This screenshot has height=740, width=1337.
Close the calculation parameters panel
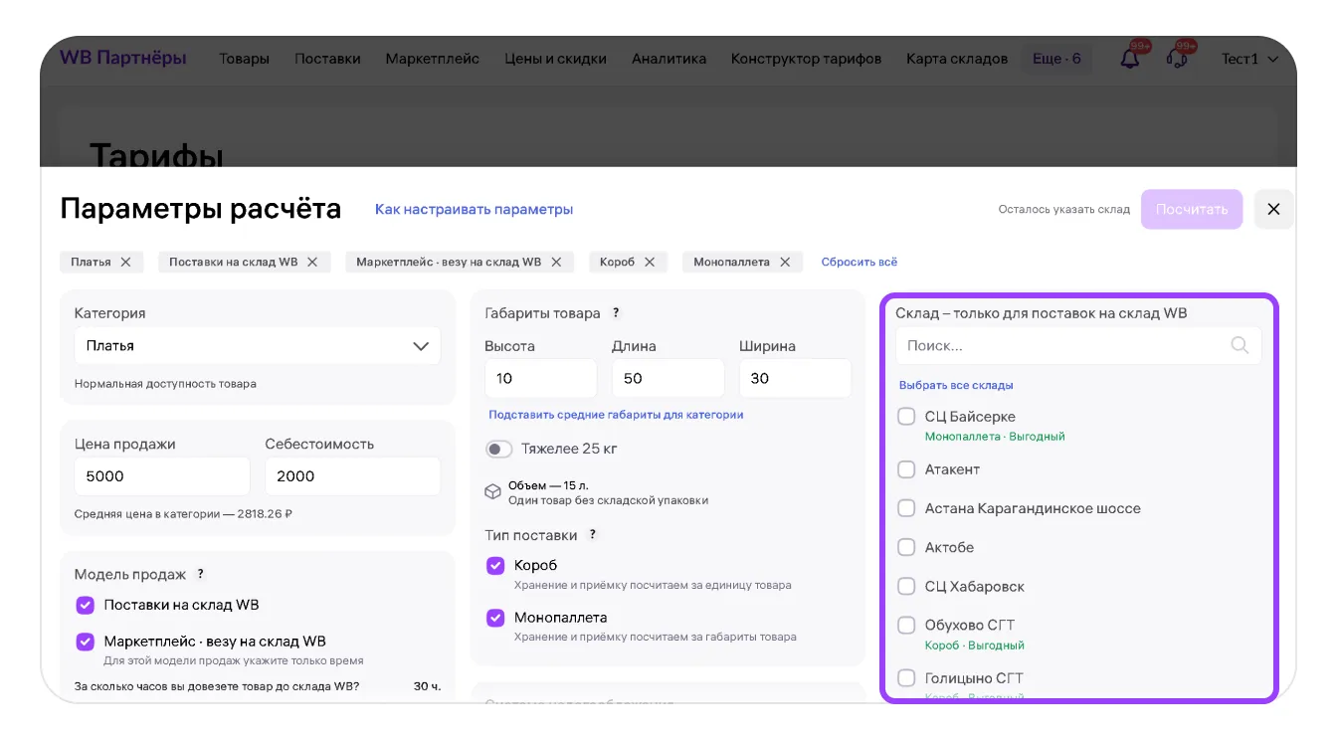pos(1273,209)
